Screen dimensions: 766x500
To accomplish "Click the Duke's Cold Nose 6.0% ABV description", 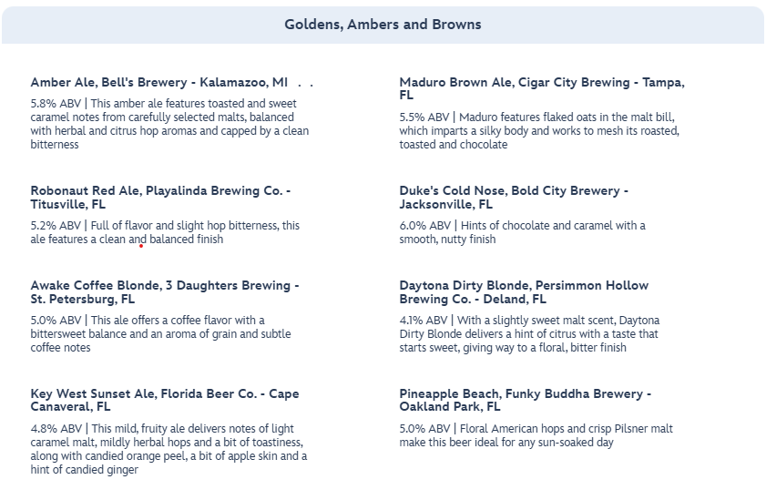I will 522,232.
